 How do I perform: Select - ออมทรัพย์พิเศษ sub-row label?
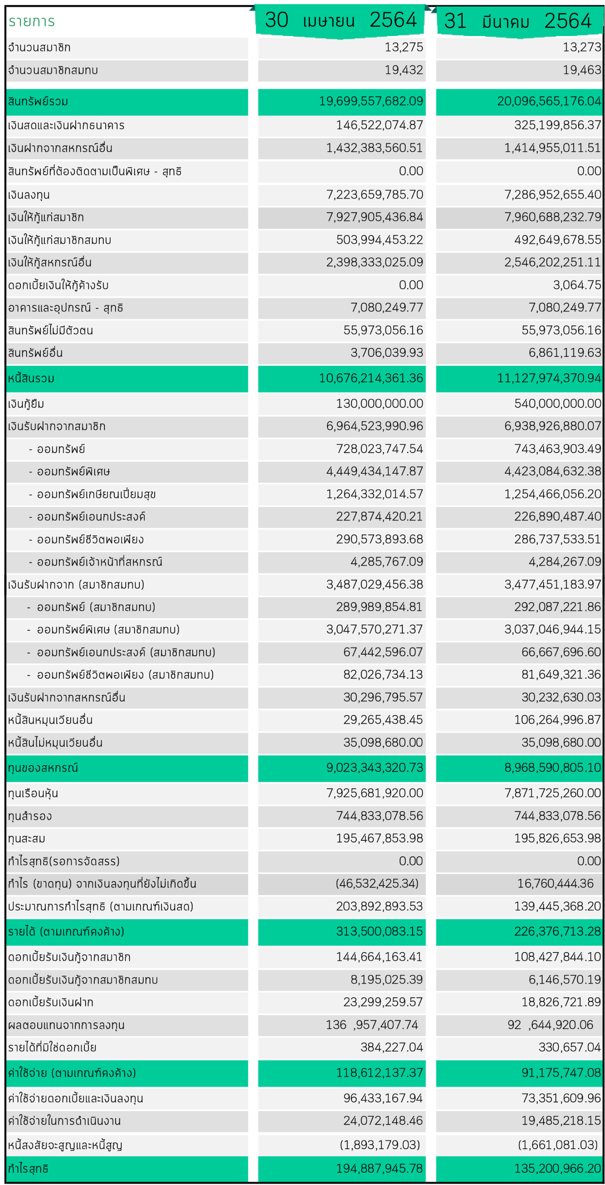tap(70, 472)
